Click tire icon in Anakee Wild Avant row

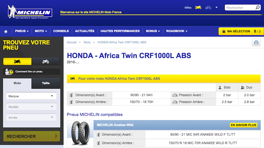[99, 135]
